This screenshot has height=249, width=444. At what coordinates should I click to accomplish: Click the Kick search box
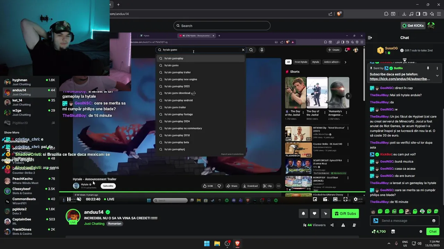pyautogui.click(x=222, y=26)
